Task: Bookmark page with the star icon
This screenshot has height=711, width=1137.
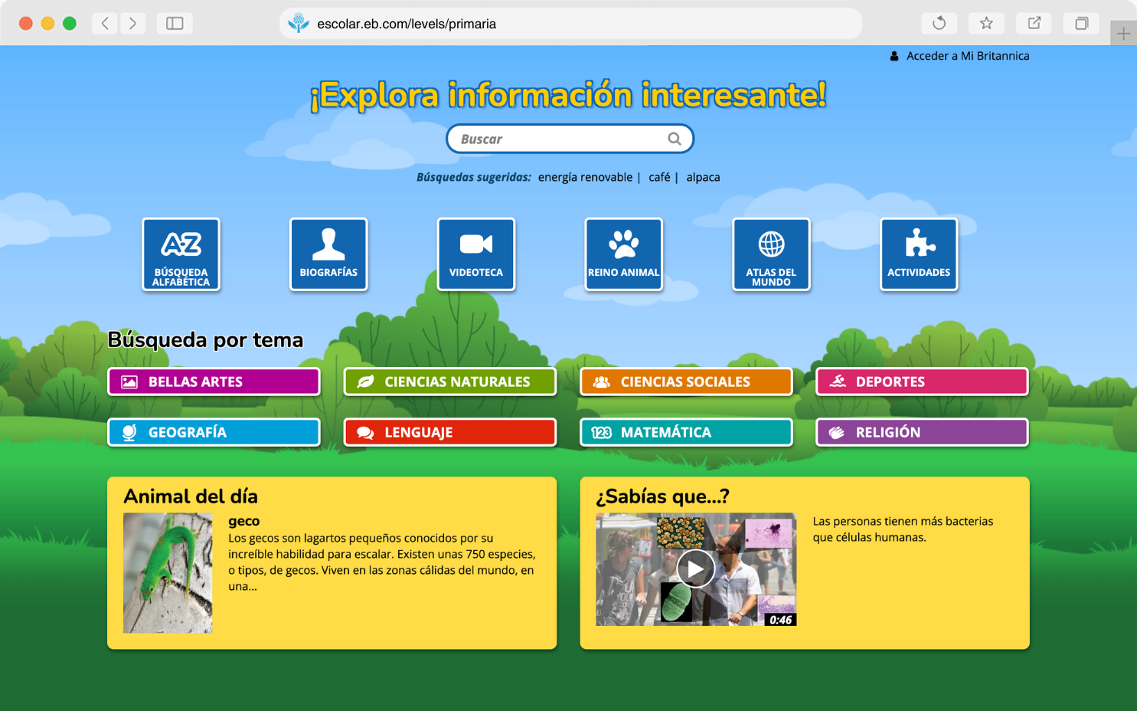Action: click(x=986, y=24)
